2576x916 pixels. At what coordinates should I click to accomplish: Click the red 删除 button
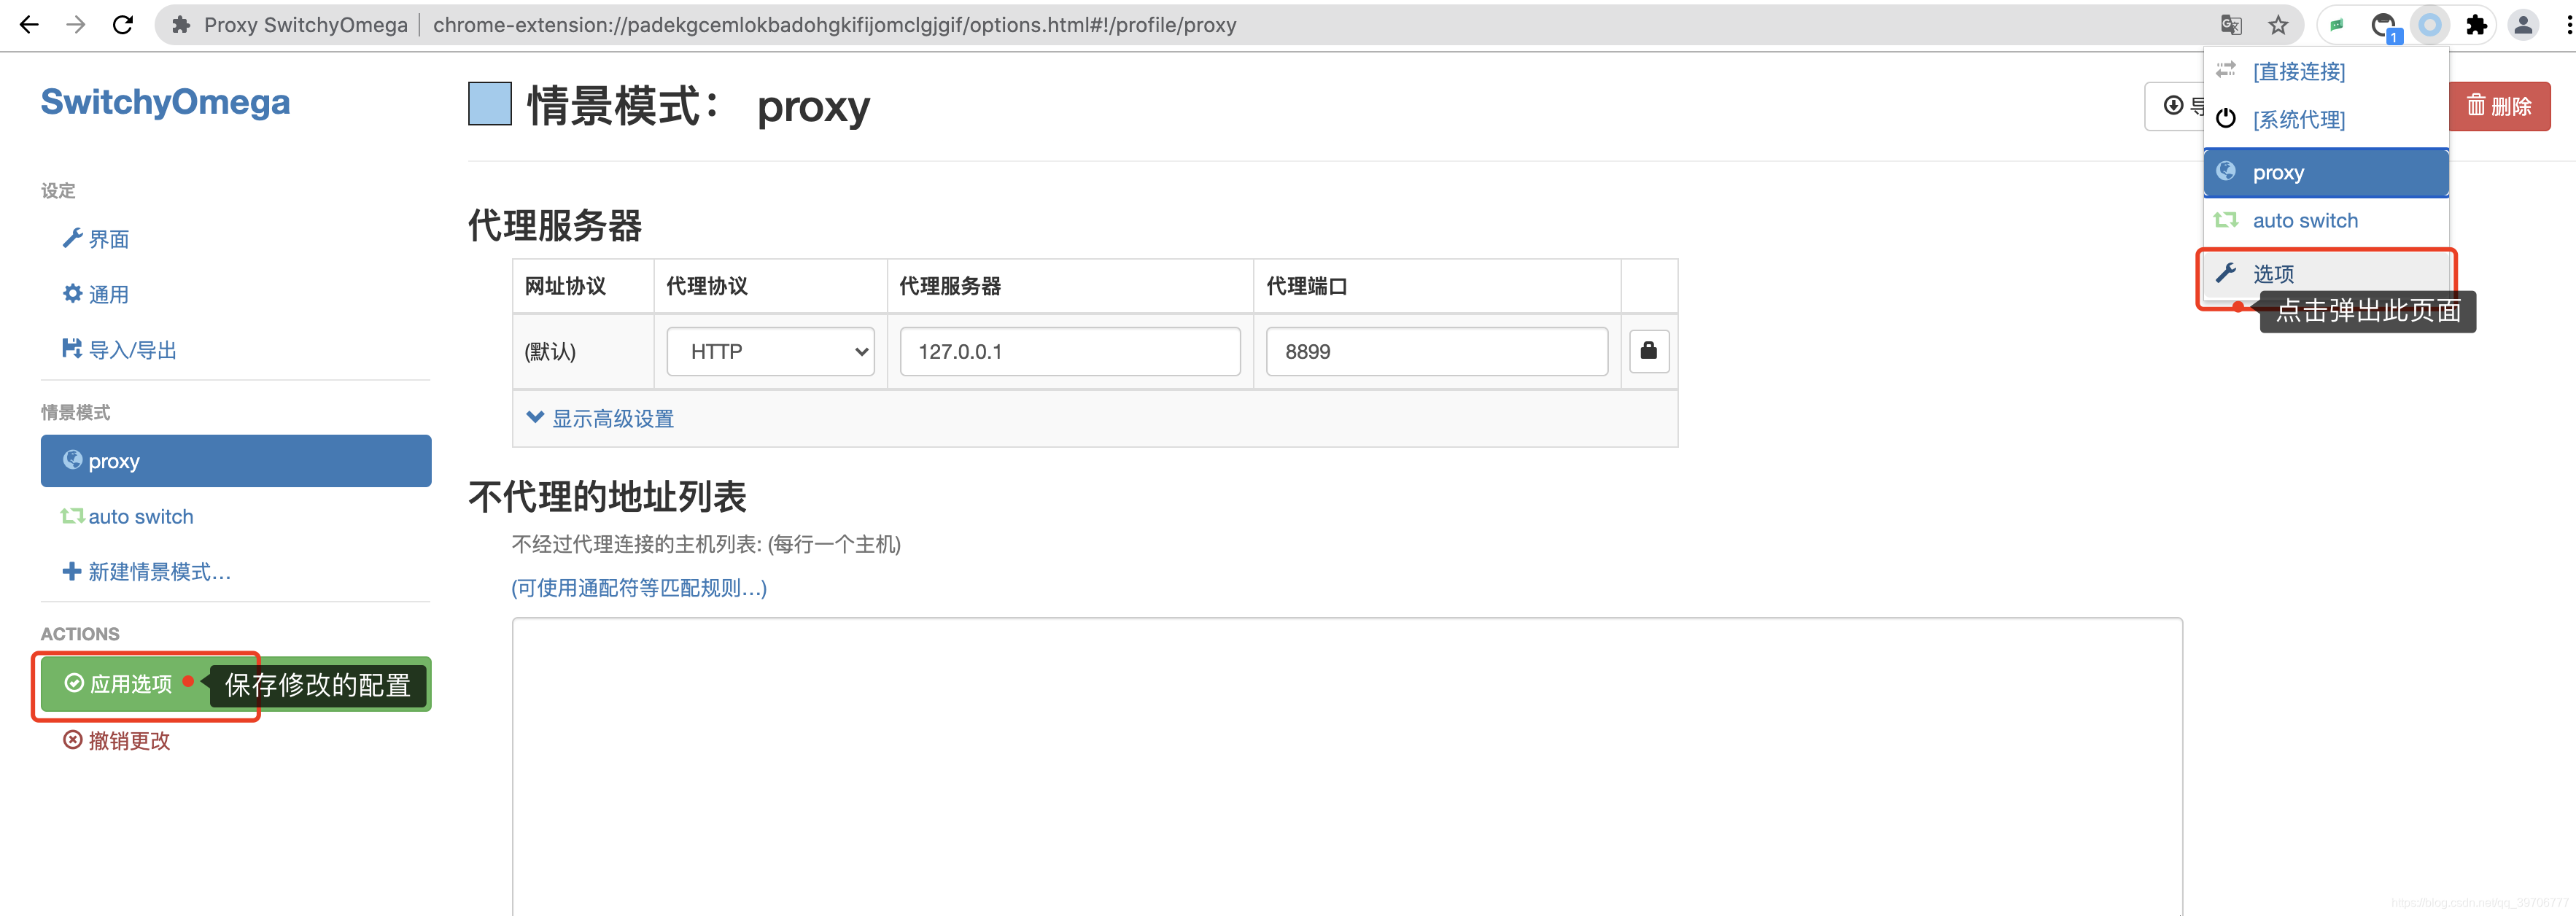click(x=2499, y=106)
